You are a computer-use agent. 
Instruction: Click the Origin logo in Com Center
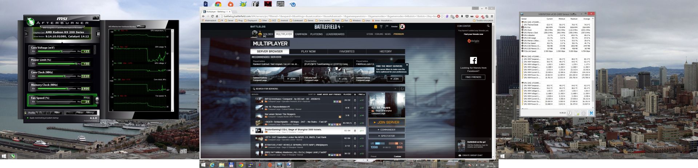pyautogui.click(x=473, y=41)
